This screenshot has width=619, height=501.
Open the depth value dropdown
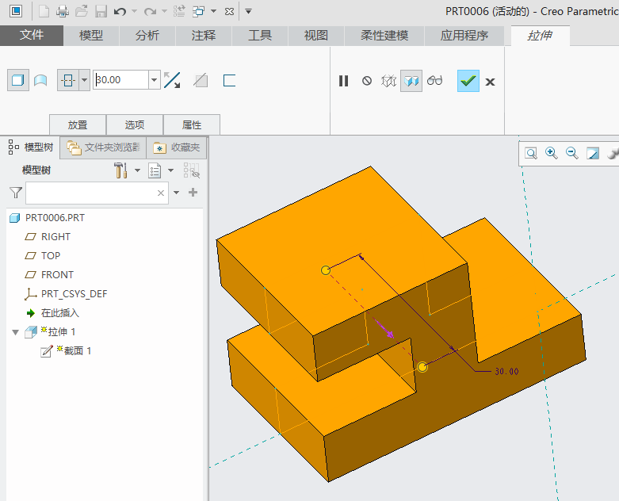[x=154, y=80]
